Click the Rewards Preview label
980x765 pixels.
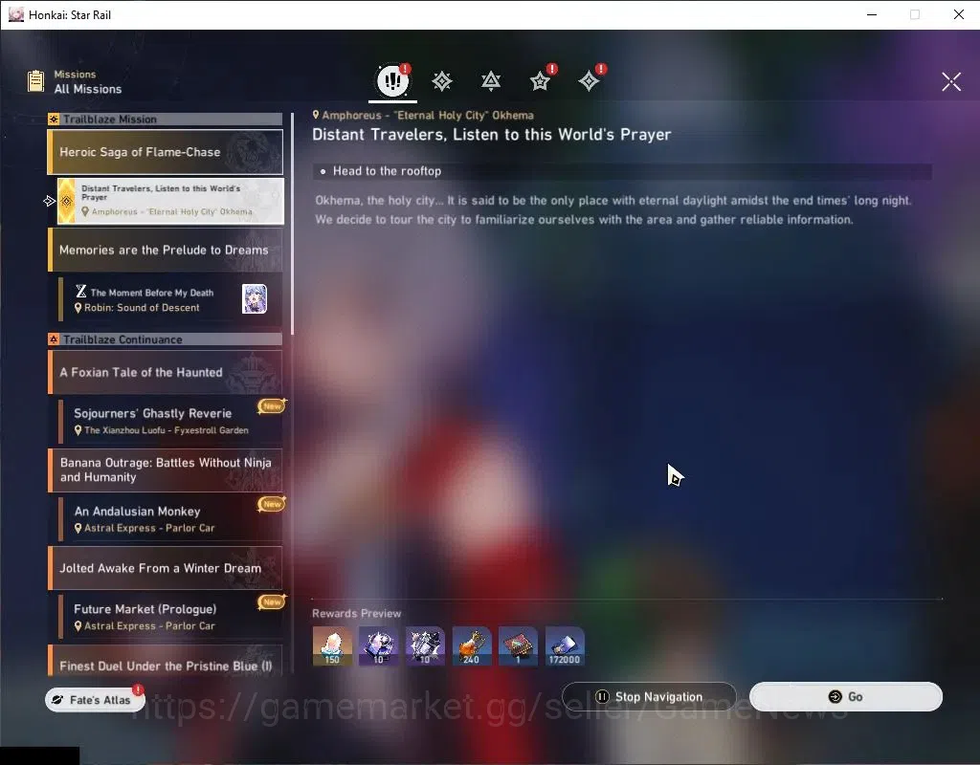tap(356, 613)
